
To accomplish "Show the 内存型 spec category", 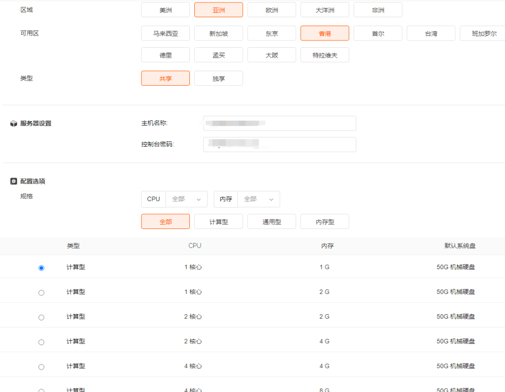I will (325, 222).
